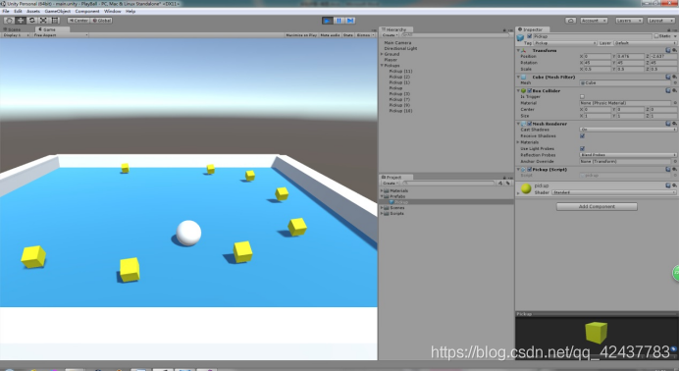
Task: Open the Assets menu
Action: pyautogui.click(x=33, y=11)
